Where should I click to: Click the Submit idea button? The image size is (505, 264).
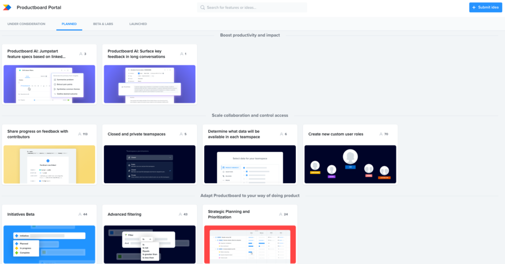click(485, 7)
